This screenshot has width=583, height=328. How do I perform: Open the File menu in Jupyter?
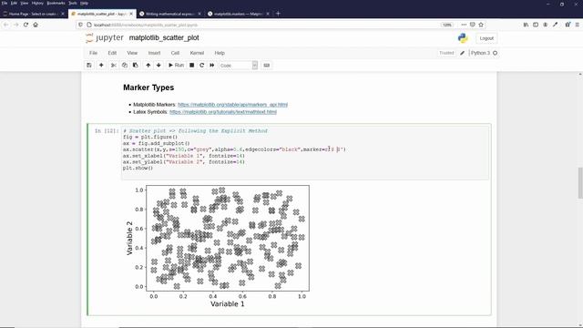[93, 53]
